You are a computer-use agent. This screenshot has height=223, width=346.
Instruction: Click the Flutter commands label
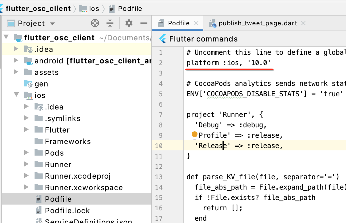click(204, 39)
